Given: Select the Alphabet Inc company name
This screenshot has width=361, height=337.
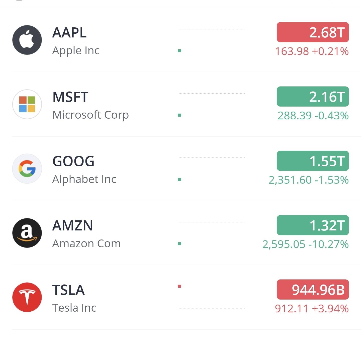Looking at the screenshot, I should (84, 179).
